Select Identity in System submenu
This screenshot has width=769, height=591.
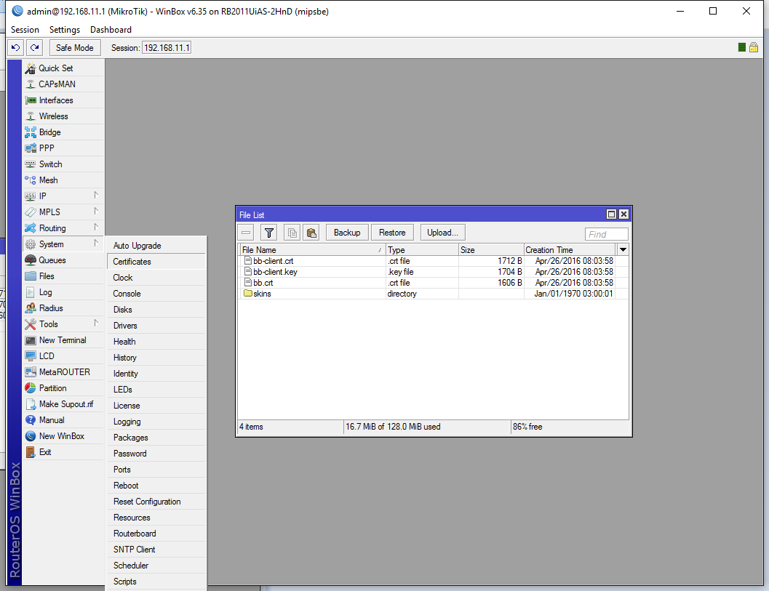point(156,374)
